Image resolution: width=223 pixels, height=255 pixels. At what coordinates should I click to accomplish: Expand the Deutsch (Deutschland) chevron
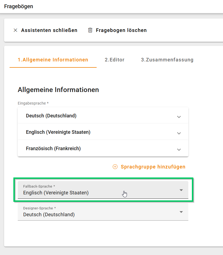click(x=179, y=117)
